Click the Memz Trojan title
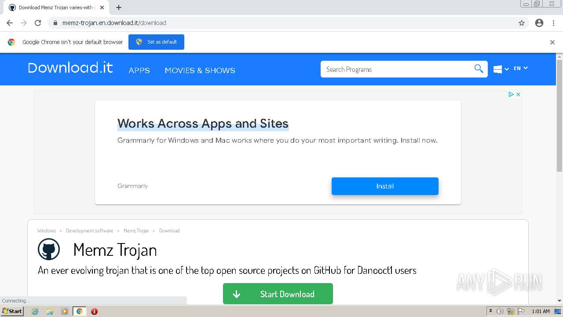 [115, 250]
